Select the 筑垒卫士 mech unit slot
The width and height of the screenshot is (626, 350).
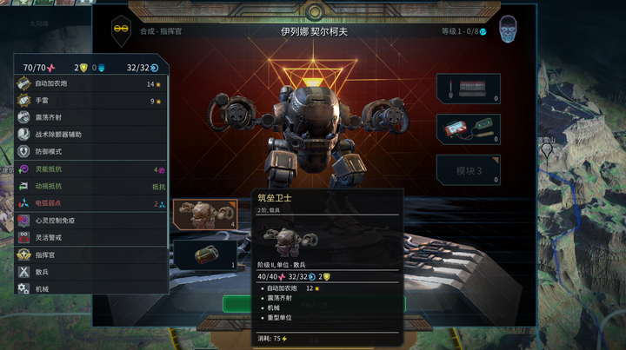tap(205, 215)
